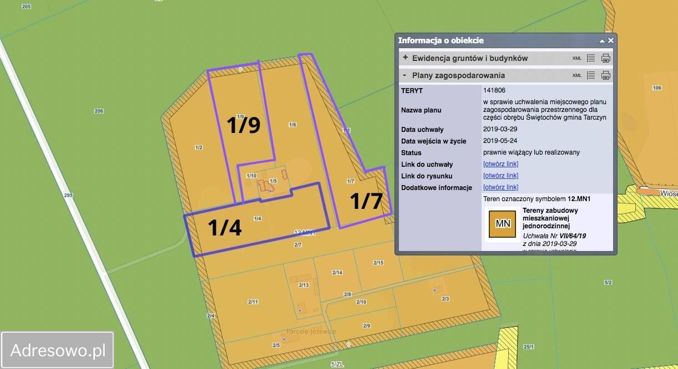Select parcel 2/4 on the map
This screenshot has width=678, height=369.
point(211,315)
